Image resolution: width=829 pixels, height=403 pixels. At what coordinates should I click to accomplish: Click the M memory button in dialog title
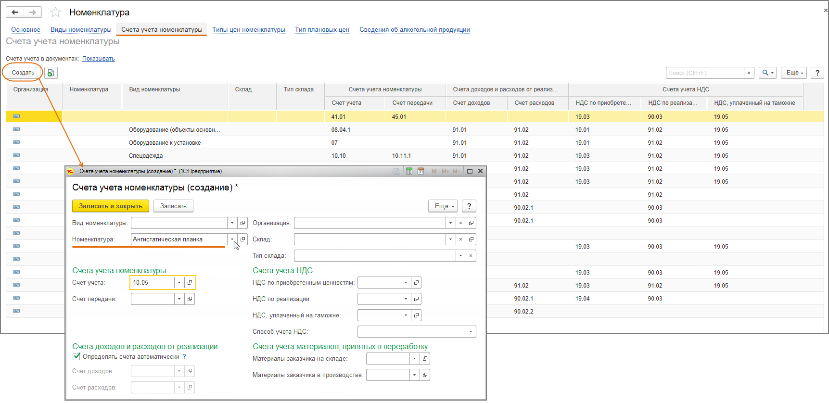(x=434, y=171)
